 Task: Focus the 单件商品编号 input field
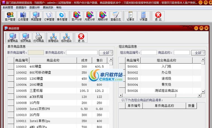pyautogui.click(x=36, y=53)
